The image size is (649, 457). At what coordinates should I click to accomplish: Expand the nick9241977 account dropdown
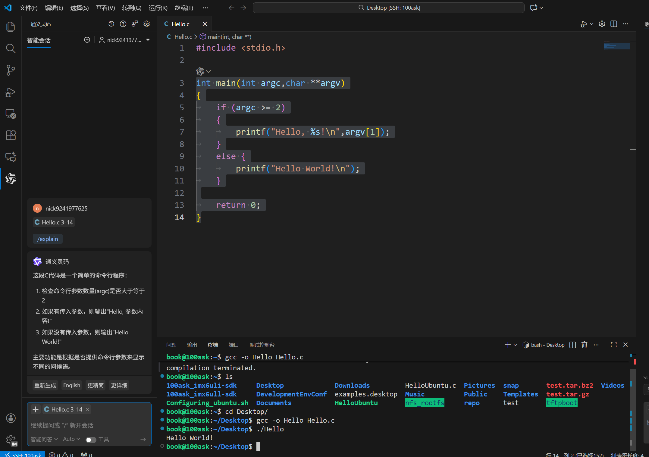(x=148, y=40)
